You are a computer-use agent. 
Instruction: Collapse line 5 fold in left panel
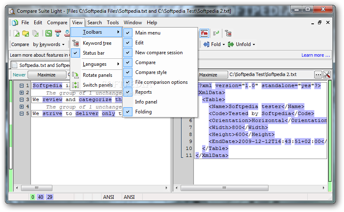[x=21, y=114]
